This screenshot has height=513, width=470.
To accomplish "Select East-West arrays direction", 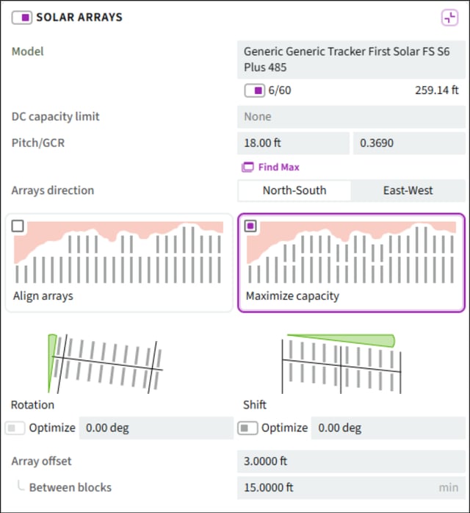I will [x=408, y=190].
